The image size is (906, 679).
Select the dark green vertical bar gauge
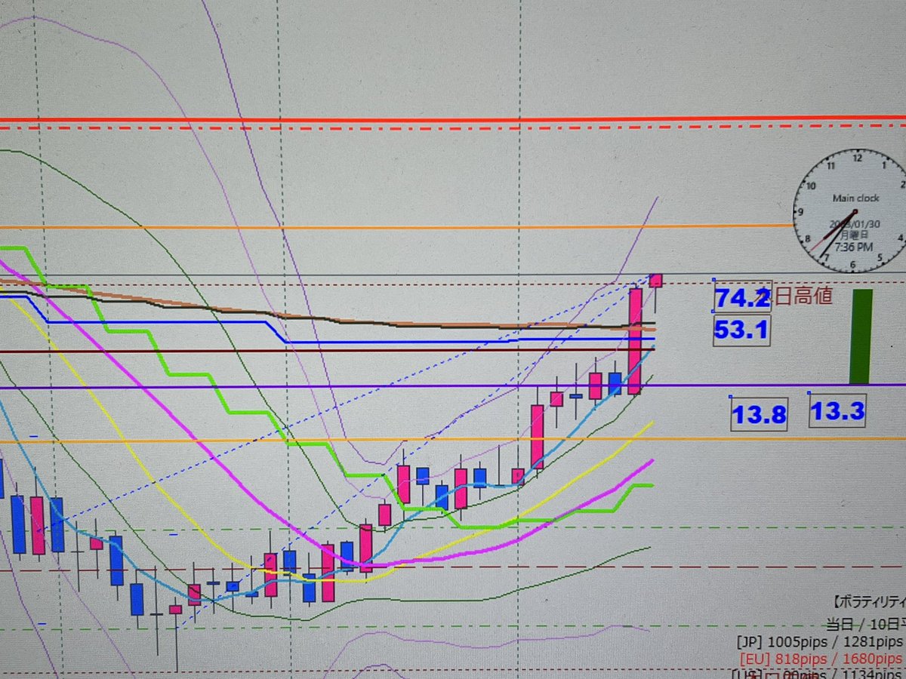860,336
